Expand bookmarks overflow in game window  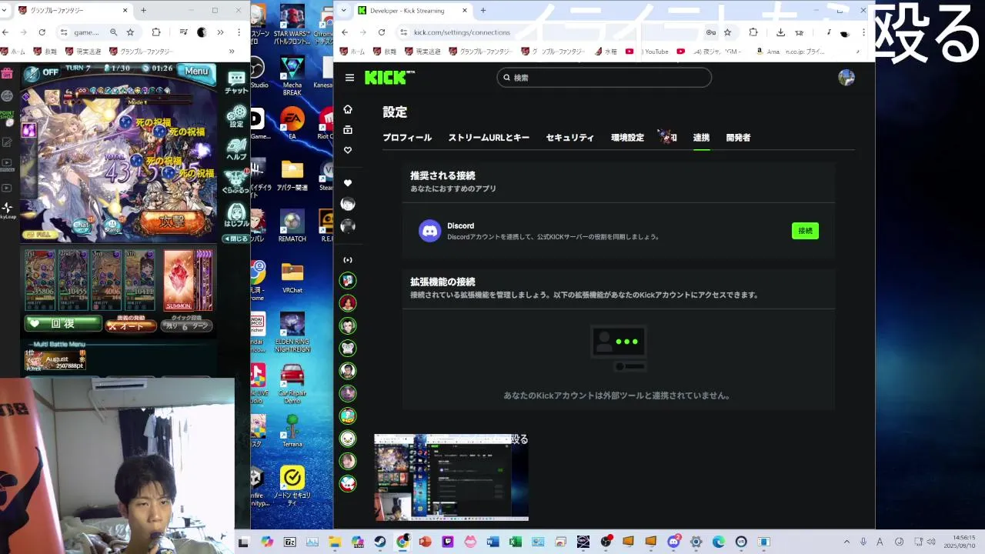pyautogui.click(x=232, y=52)
